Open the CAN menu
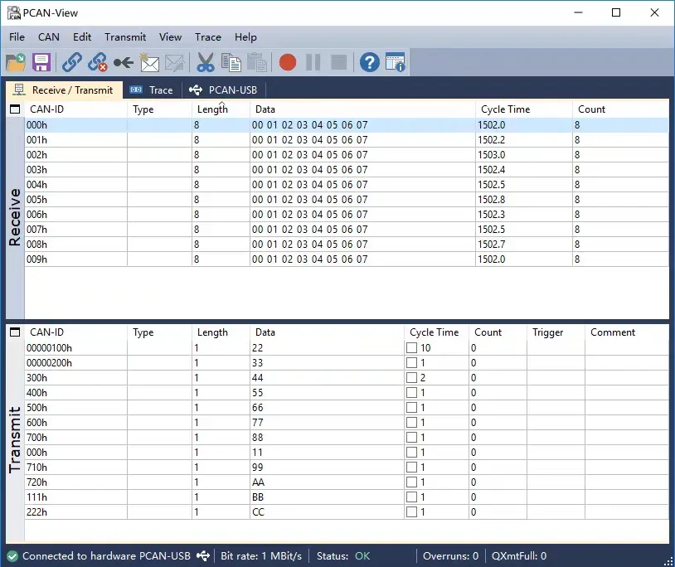This screenshot has width=675, height=567. (x=49, y=37)
